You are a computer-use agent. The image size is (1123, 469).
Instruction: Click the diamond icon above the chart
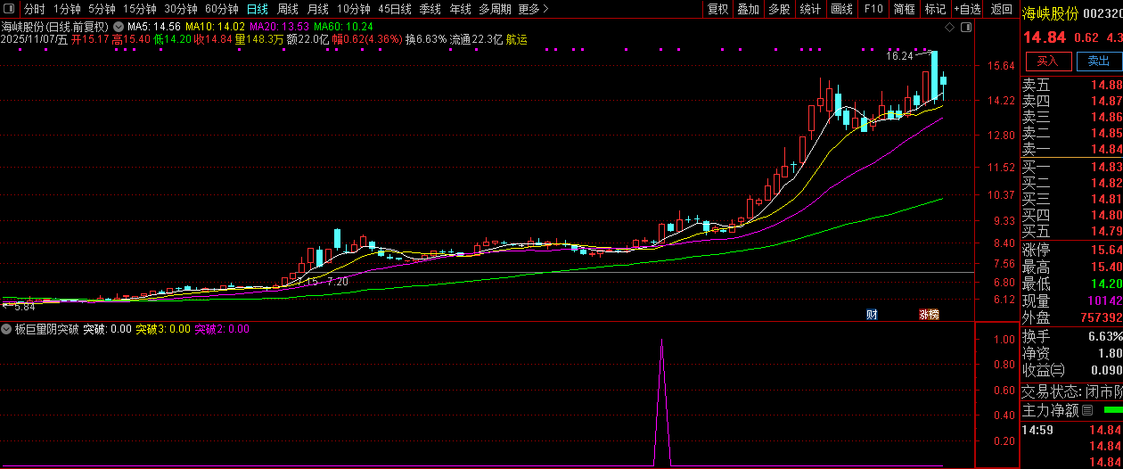[950, 28]
